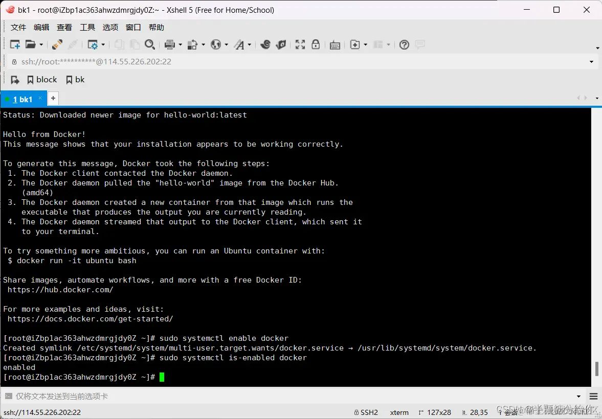Open the 工具 menu
This screenshot has height=419, width=602.
click(x=87, y=27)
